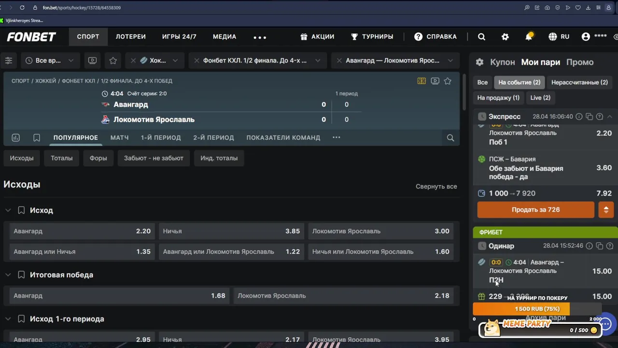
Task: Switch to the 1-Й ПЕРИОД tab
Action: [161, 138]
